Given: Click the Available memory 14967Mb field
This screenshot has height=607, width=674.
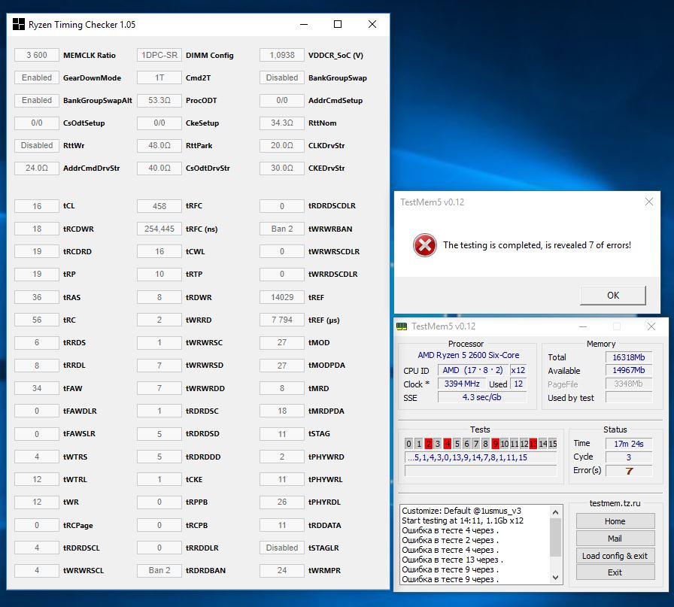Looking at the screenshot, I should [x=628, y=370].
